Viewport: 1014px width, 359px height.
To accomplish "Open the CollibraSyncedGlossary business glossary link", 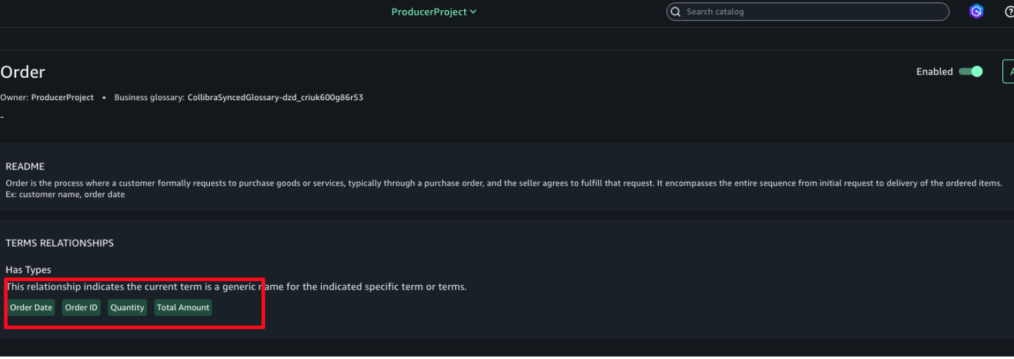I will (275, 98).
